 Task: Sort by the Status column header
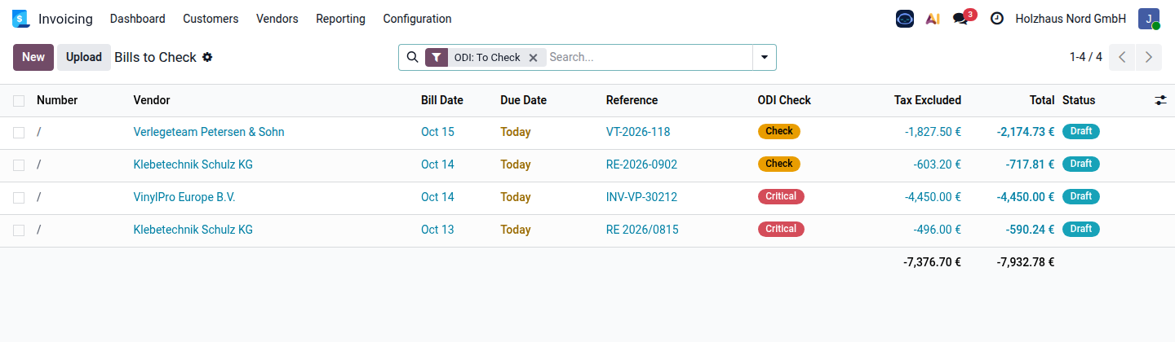pyautogui.click(x=1079, y=100)
